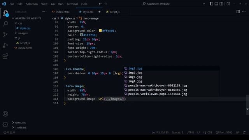Toggle secondary side bar layout icon
This screenshot has width=249, height=140.
coord(221,4)
